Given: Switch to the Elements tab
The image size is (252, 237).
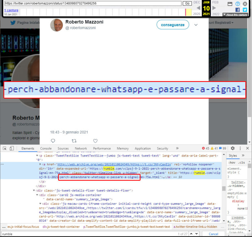Looking at the screenshot, I should (28, 148).
